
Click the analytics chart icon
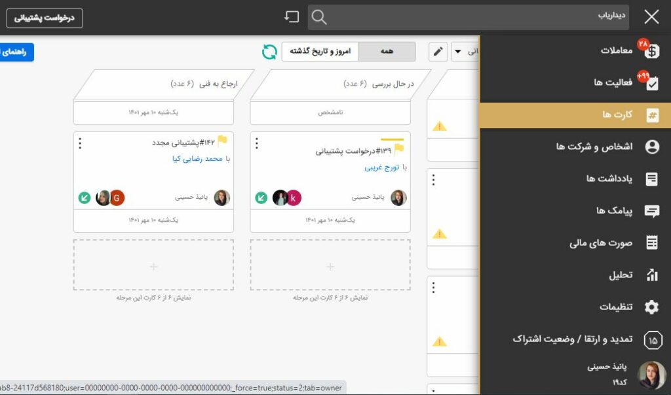(x=652, y=275)
